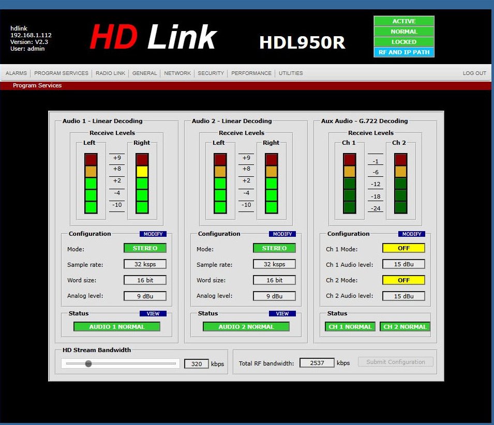Click the hdlink hostname text
Viewport: 494px width, 425px height.
coord(19,28)
